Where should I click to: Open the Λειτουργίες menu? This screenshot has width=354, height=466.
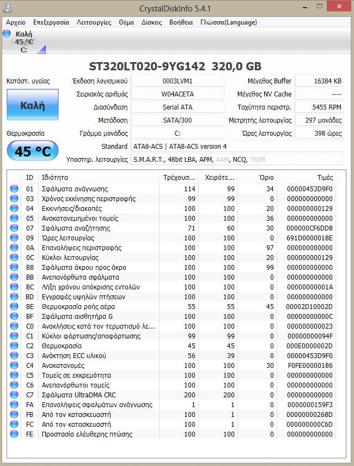coord(94,22)
